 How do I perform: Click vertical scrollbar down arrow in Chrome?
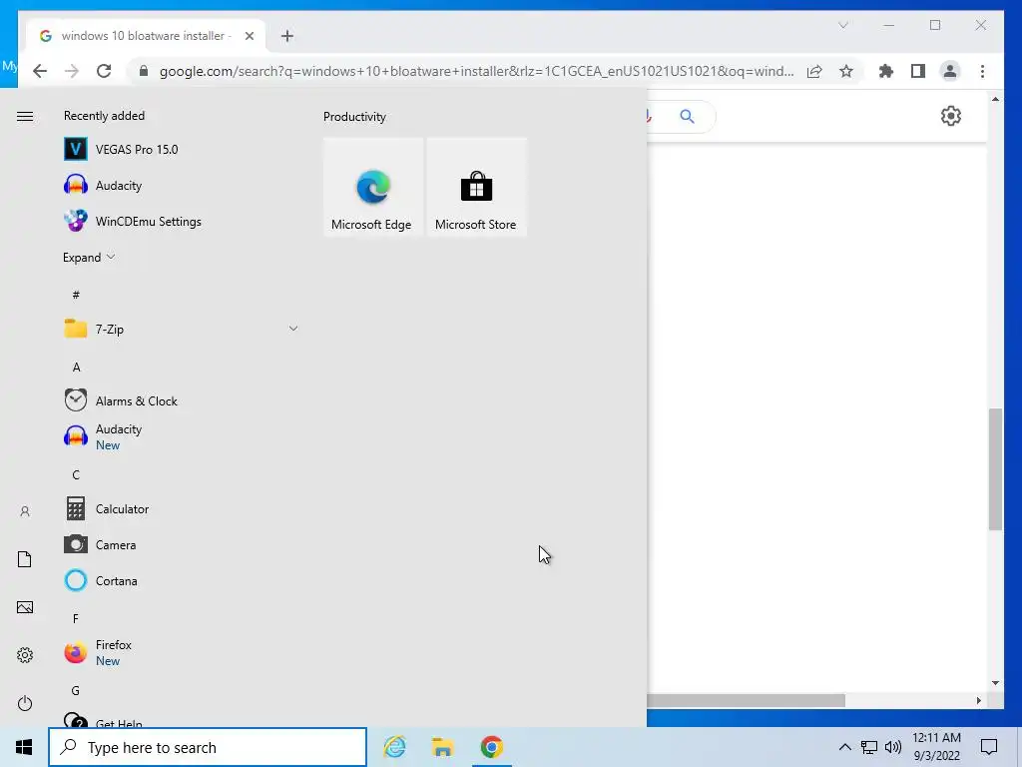[x=995, y=683]
